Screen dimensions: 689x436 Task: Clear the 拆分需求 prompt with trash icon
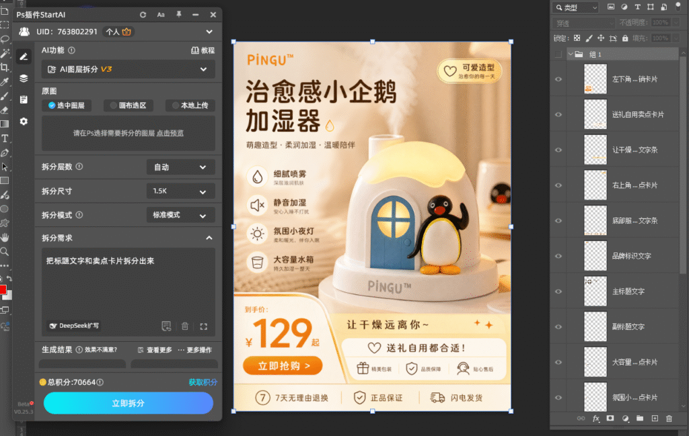point(185,326)
